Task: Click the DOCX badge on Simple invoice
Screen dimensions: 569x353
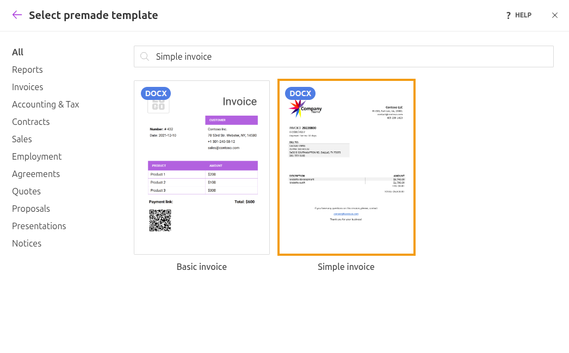Action: click(300, 93)
